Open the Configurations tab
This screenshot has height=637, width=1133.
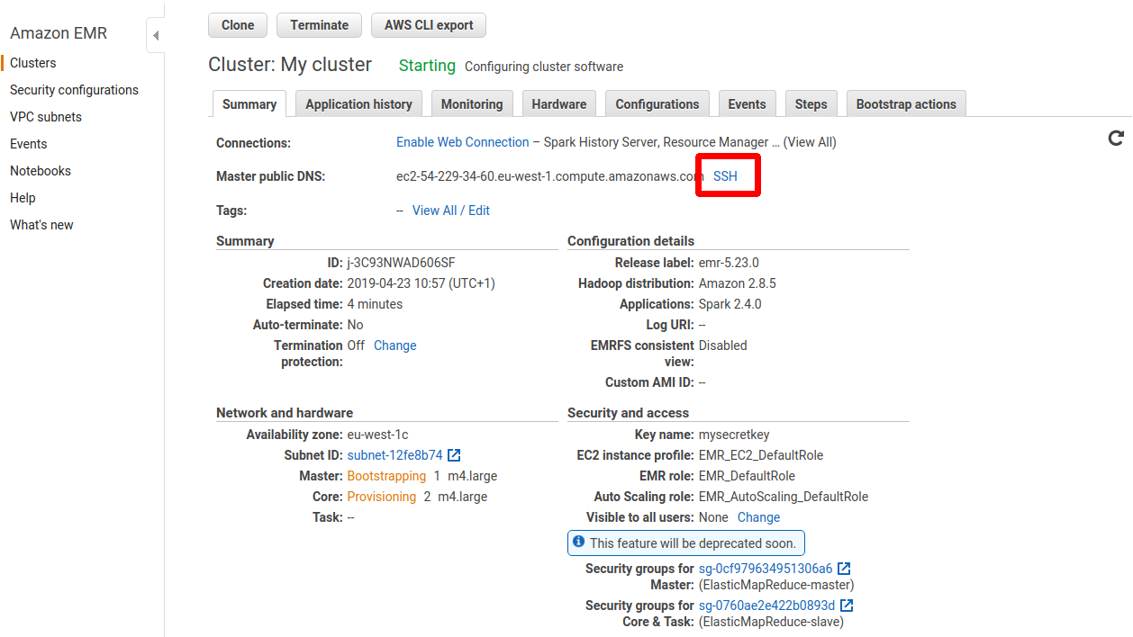pyautogui.click(x=657, y=104)
